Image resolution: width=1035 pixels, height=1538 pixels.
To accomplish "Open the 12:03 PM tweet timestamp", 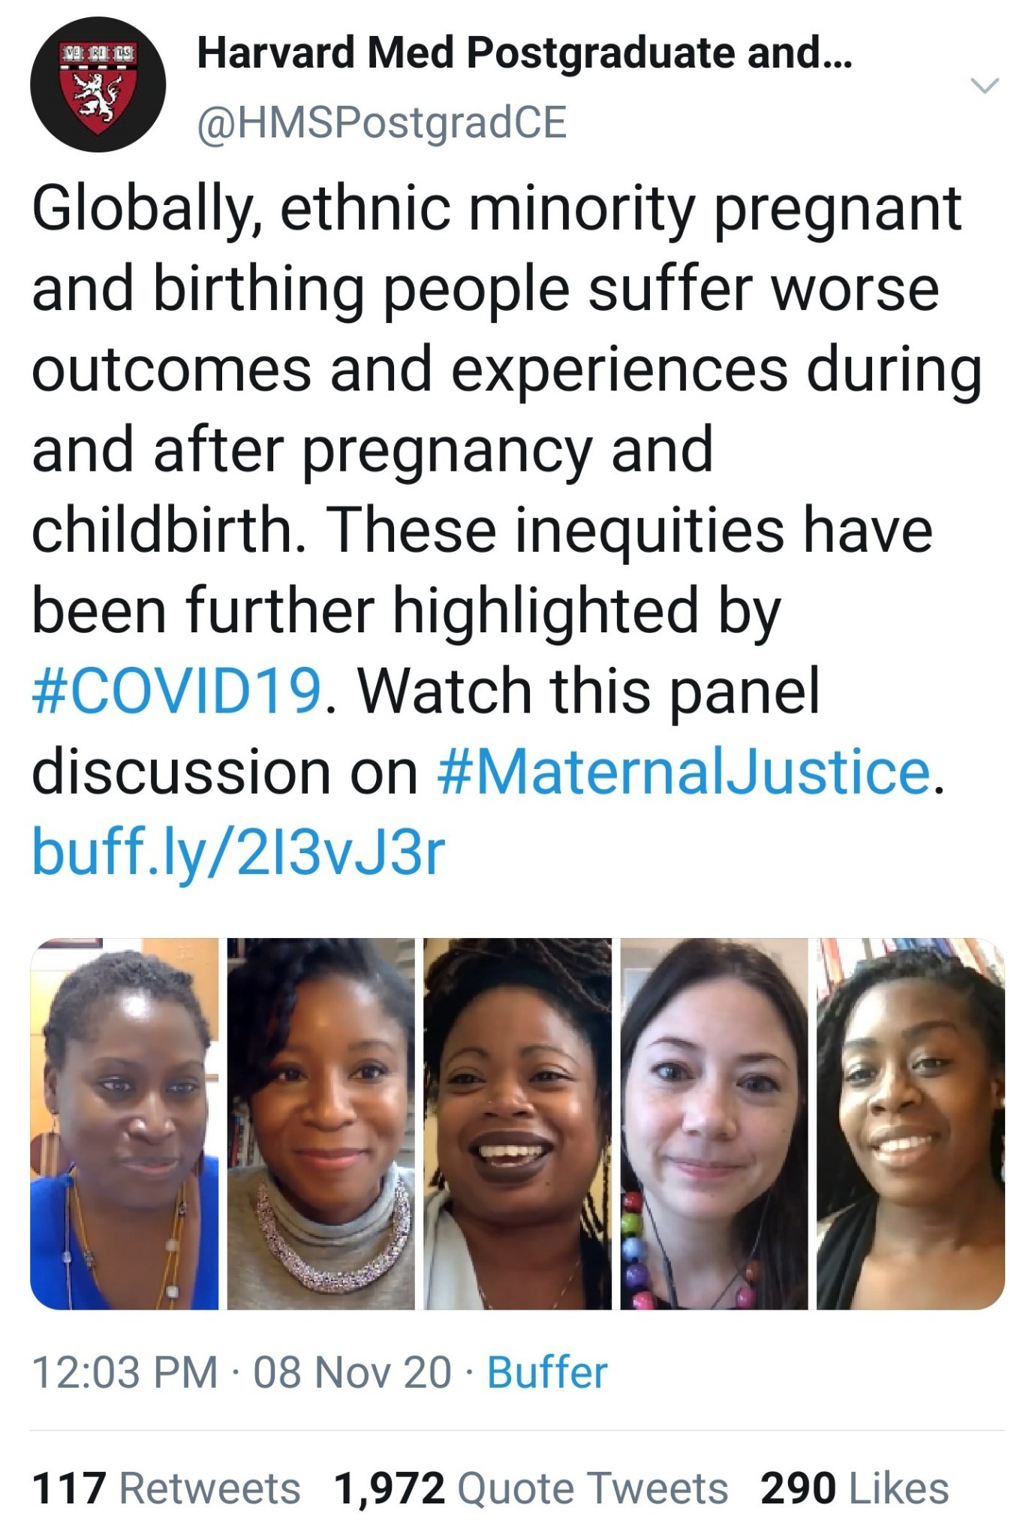I will coord(125,1372).
